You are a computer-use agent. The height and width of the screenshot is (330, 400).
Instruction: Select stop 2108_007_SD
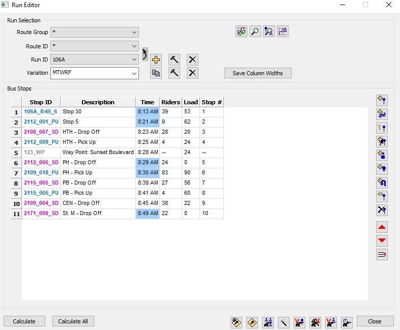pyautogui.click(x=41, y=132)
